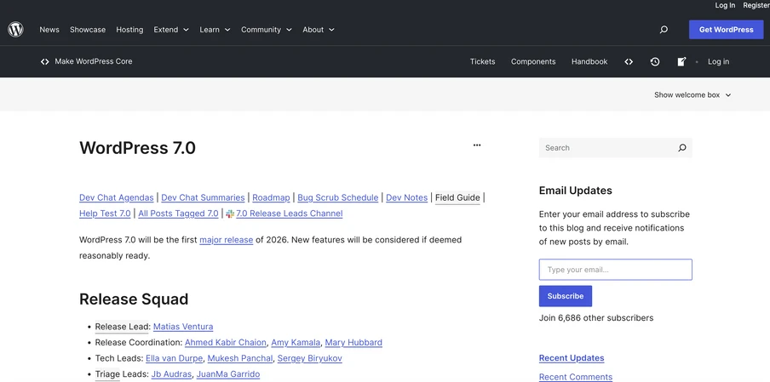This screenshot has height=382, width=770.
Task: Expand the Learn menu
Action: point(215,30)
